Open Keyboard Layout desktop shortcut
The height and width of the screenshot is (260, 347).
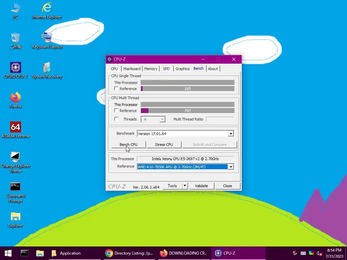point(47,41)
